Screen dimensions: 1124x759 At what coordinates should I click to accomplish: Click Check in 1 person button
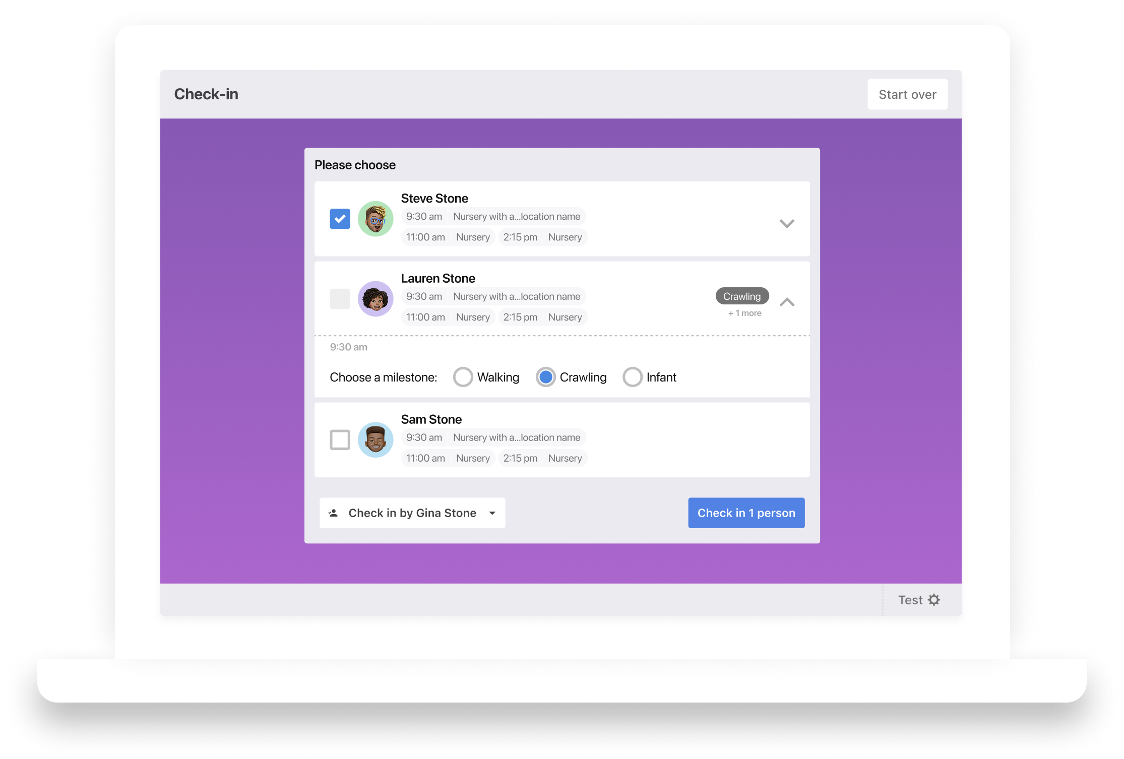pyautogui.click(x=746, y=513)
